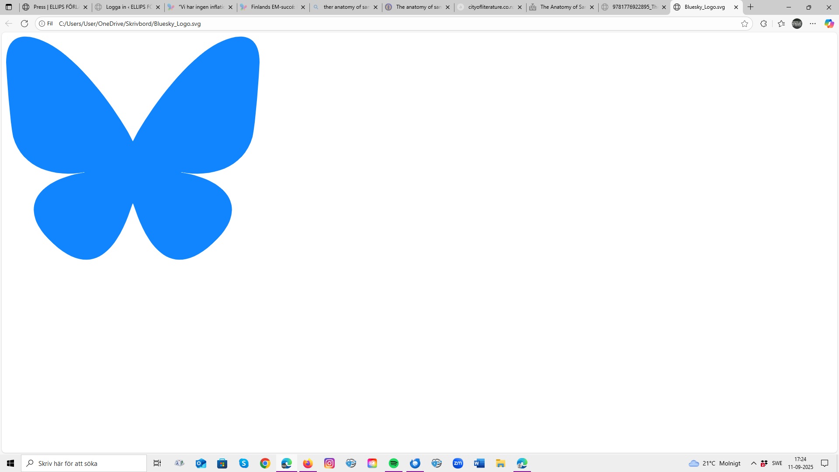Open Spotify from the taskbar

tap(394, 463)
